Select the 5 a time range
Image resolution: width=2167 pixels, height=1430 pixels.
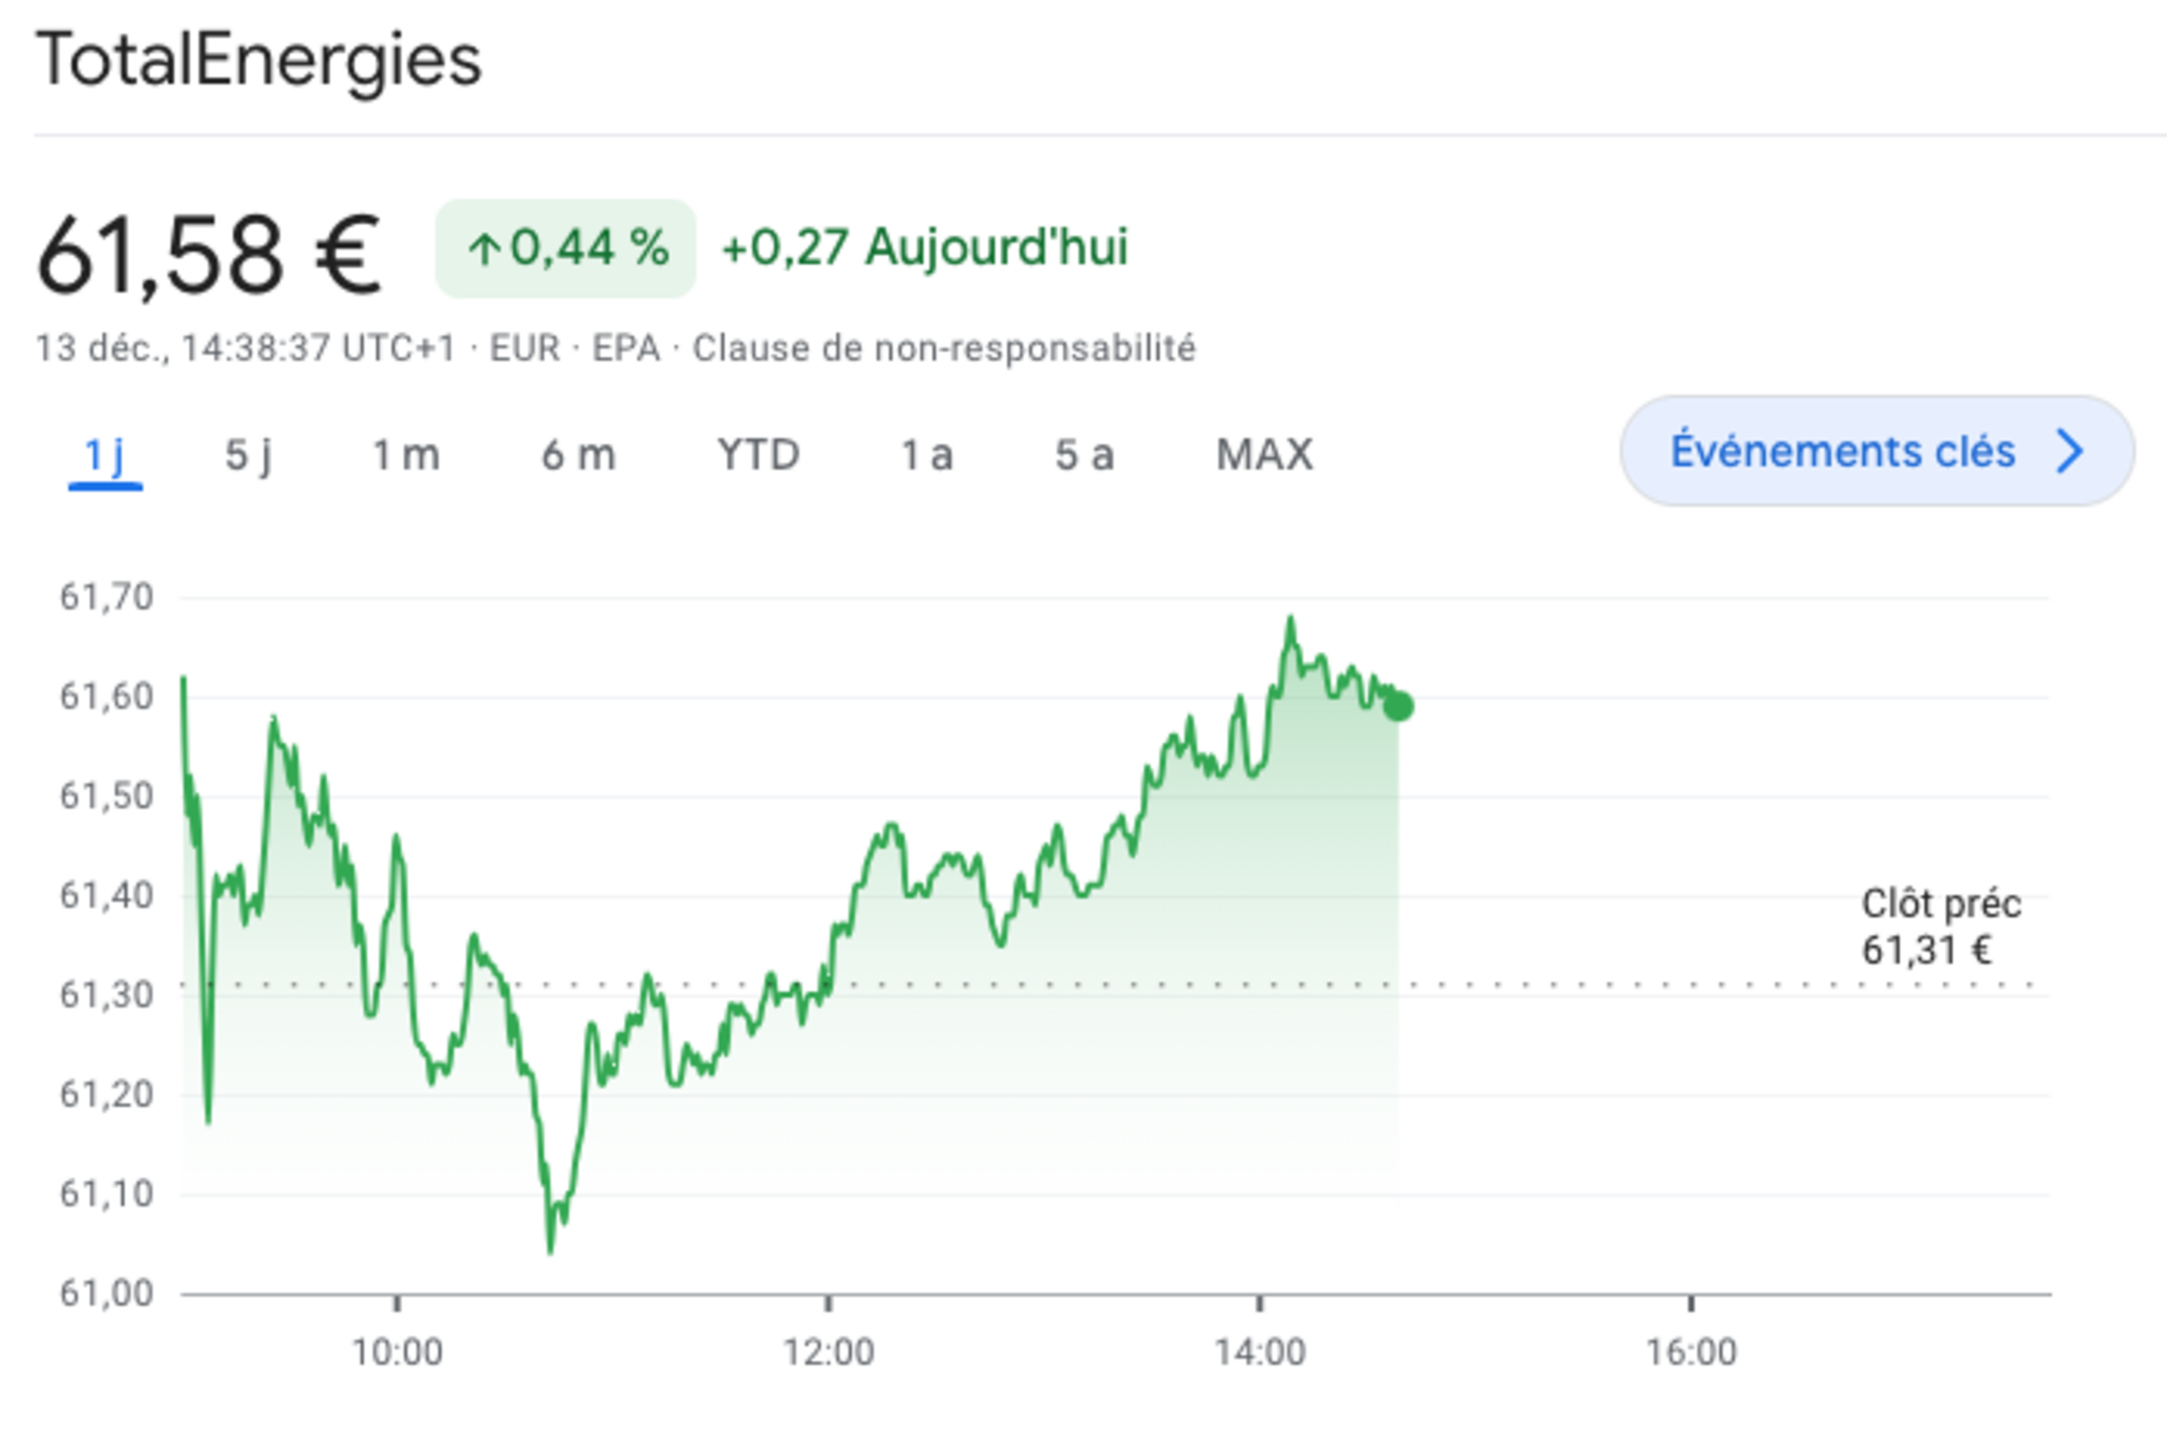1084,456
